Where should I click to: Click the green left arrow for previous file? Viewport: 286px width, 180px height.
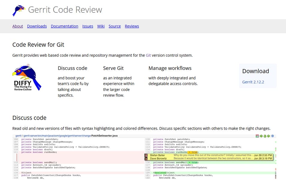click(x=261, y=136)
